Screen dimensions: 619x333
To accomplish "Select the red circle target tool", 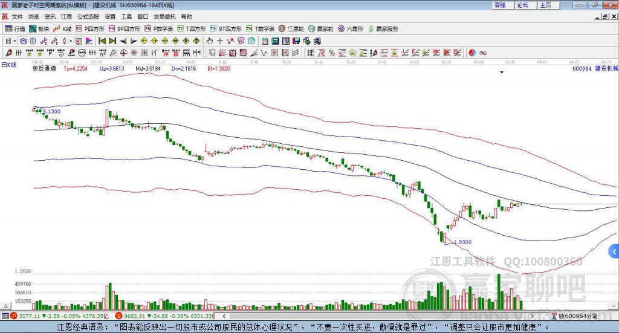I will [123, 53].
